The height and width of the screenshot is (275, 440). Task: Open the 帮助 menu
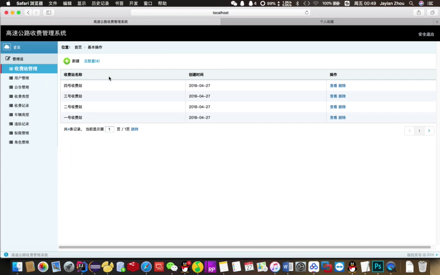[x=162, y=4]
